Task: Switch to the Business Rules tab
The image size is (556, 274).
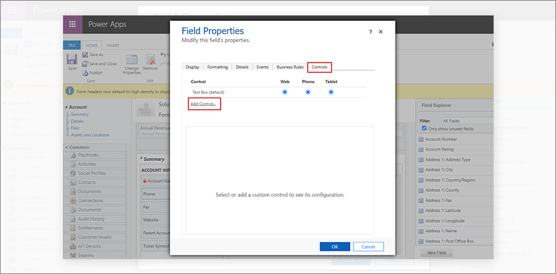Action: (289, 67)
